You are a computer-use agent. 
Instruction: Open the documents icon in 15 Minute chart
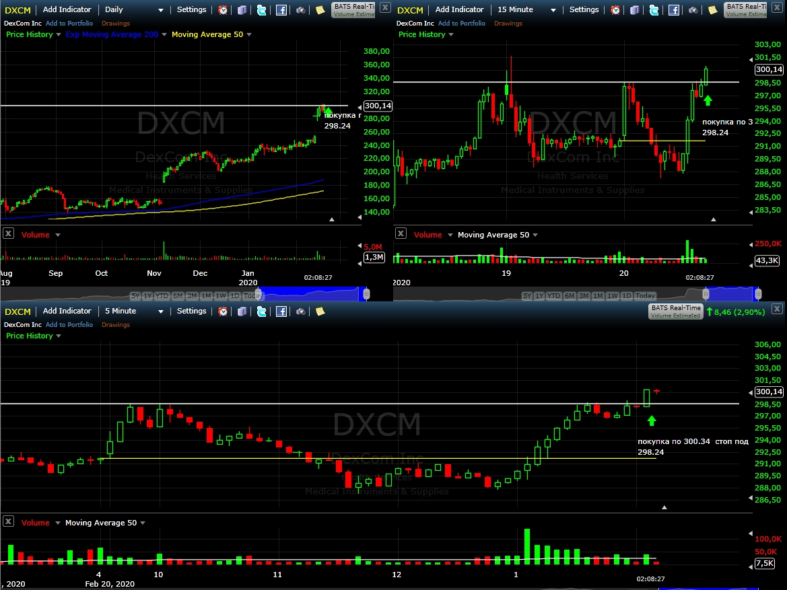pyautogui.click(x=634, y=10)
